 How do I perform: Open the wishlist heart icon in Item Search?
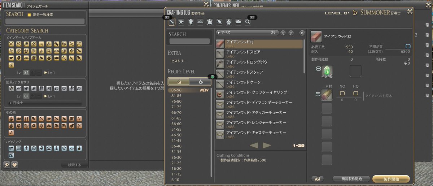click(x=14, y=165)
